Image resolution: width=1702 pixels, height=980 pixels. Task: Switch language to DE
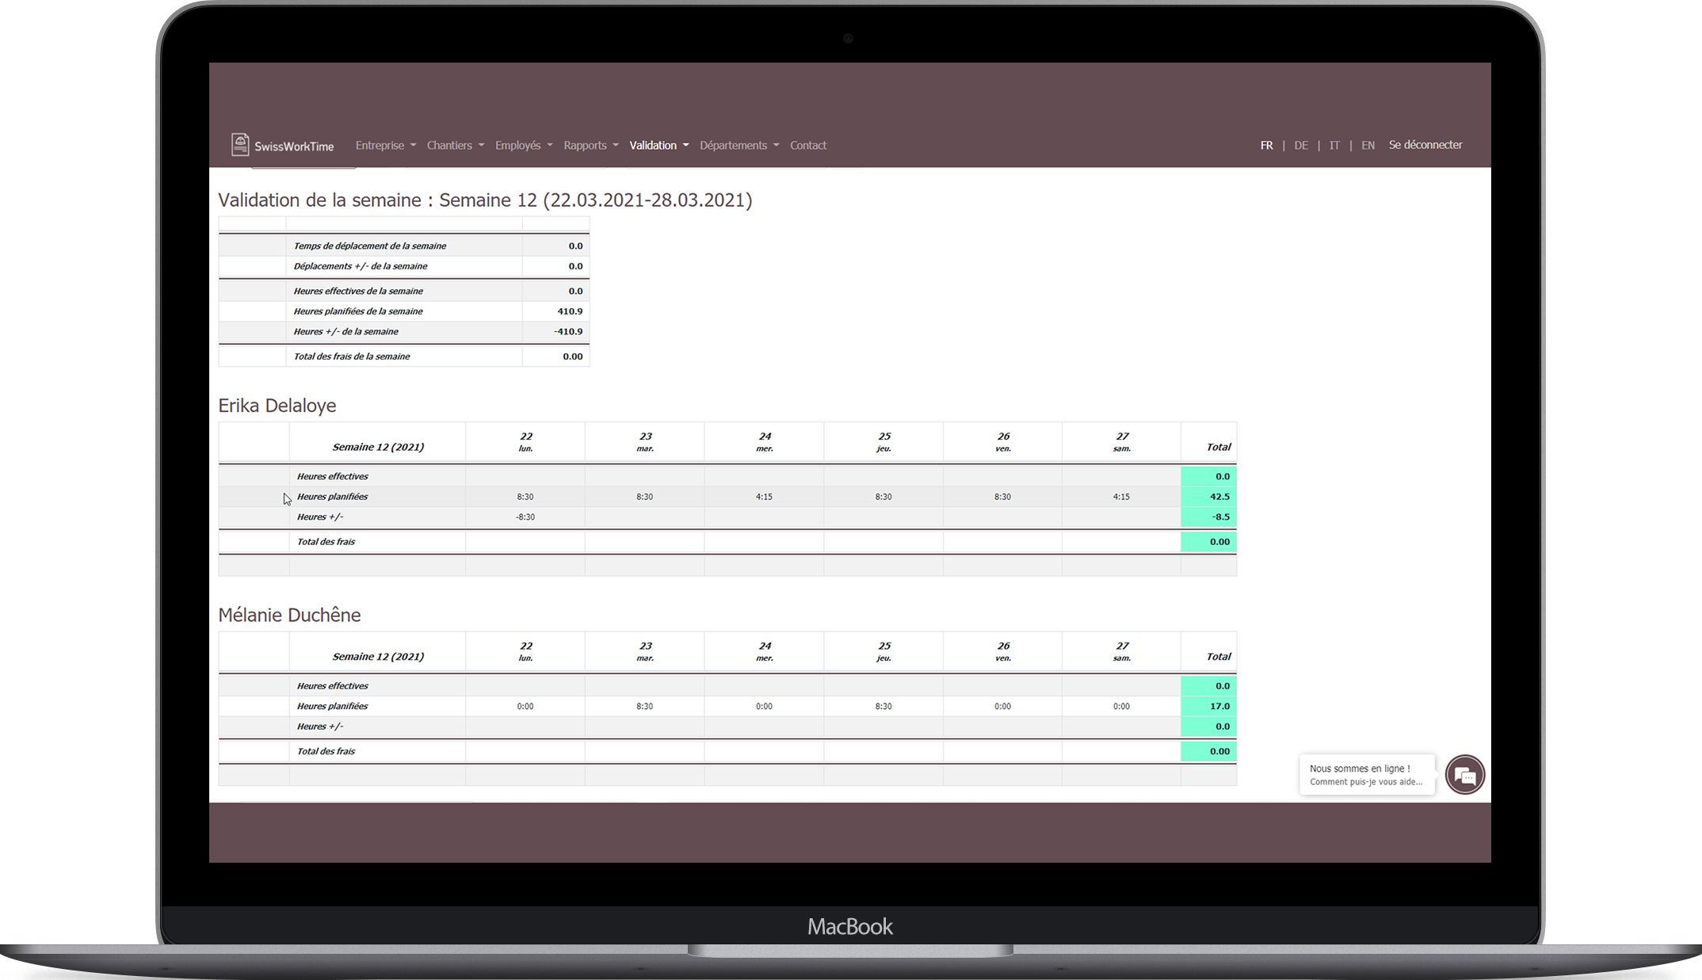point(1300,145)
